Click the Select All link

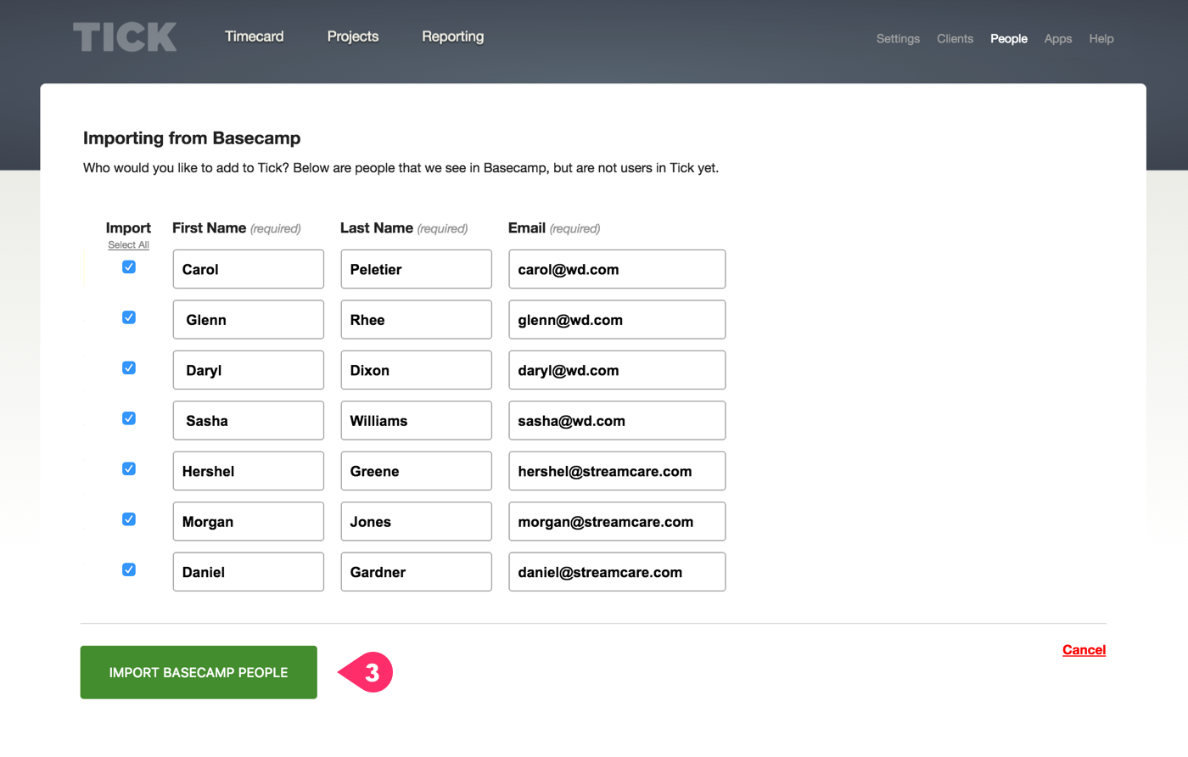(128, 244)
